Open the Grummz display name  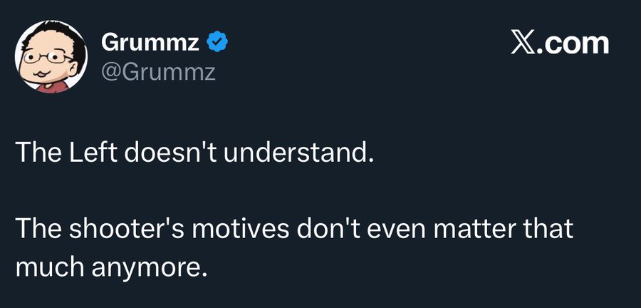tap(152, 43)
